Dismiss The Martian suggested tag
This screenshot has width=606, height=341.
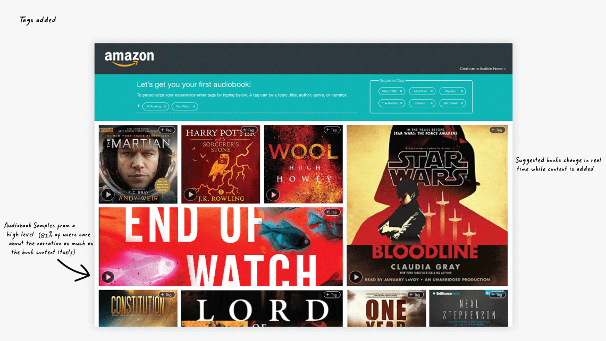tap(401, 103)
